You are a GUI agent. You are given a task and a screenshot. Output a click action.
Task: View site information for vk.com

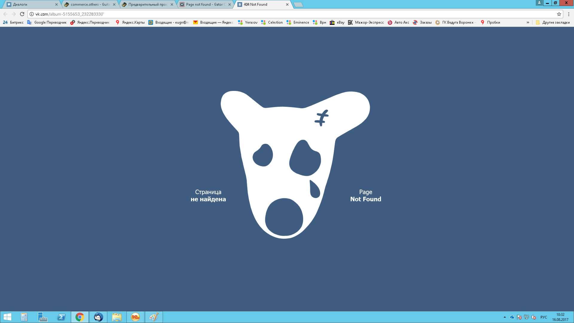pyautogui.click(x=31, y=14)
